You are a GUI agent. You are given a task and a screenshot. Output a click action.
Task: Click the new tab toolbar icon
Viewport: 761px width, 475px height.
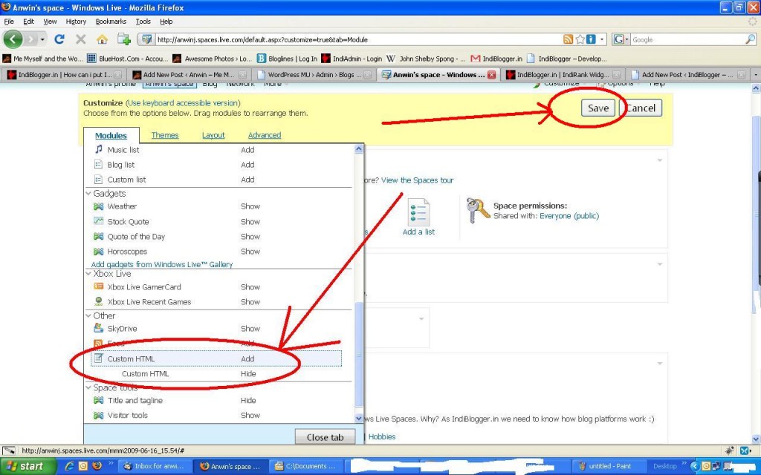[124, 39]
